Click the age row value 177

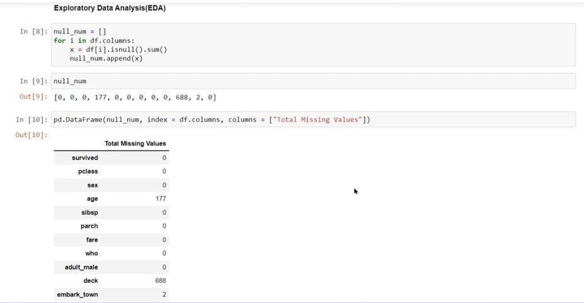pyautogui.click(x=160, y=198)
